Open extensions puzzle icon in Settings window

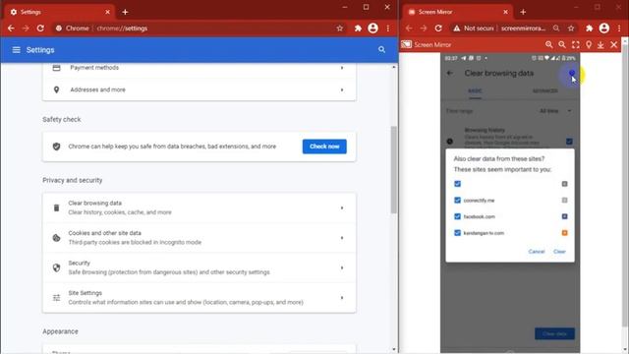point(358,29)
